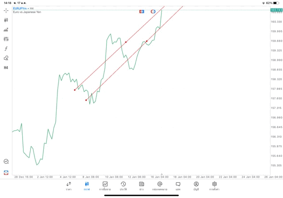Open the การซื้อขาย trade tab
283x198 pixels.
click(105, 186)
